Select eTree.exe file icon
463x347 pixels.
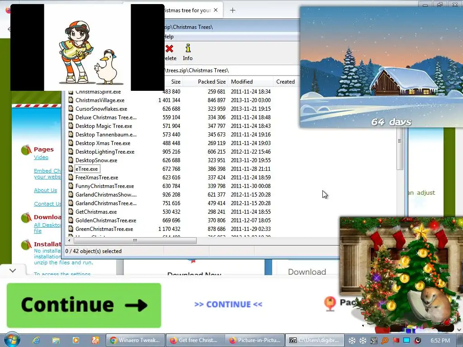click(x=71, y=169)
